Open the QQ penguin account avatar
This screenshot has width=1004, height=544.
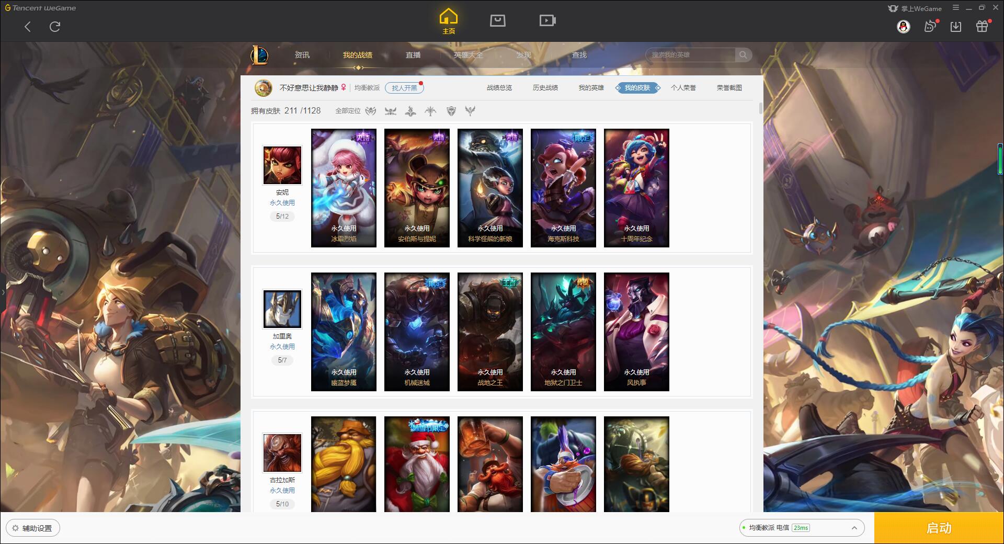(903, 27)
